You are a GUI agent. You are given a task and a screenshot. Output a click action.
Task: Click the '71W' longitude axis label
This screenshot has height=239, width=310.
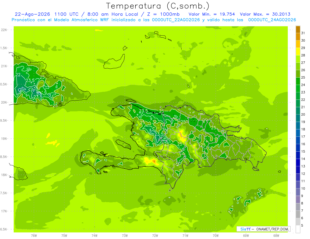[x=185, y=236]
